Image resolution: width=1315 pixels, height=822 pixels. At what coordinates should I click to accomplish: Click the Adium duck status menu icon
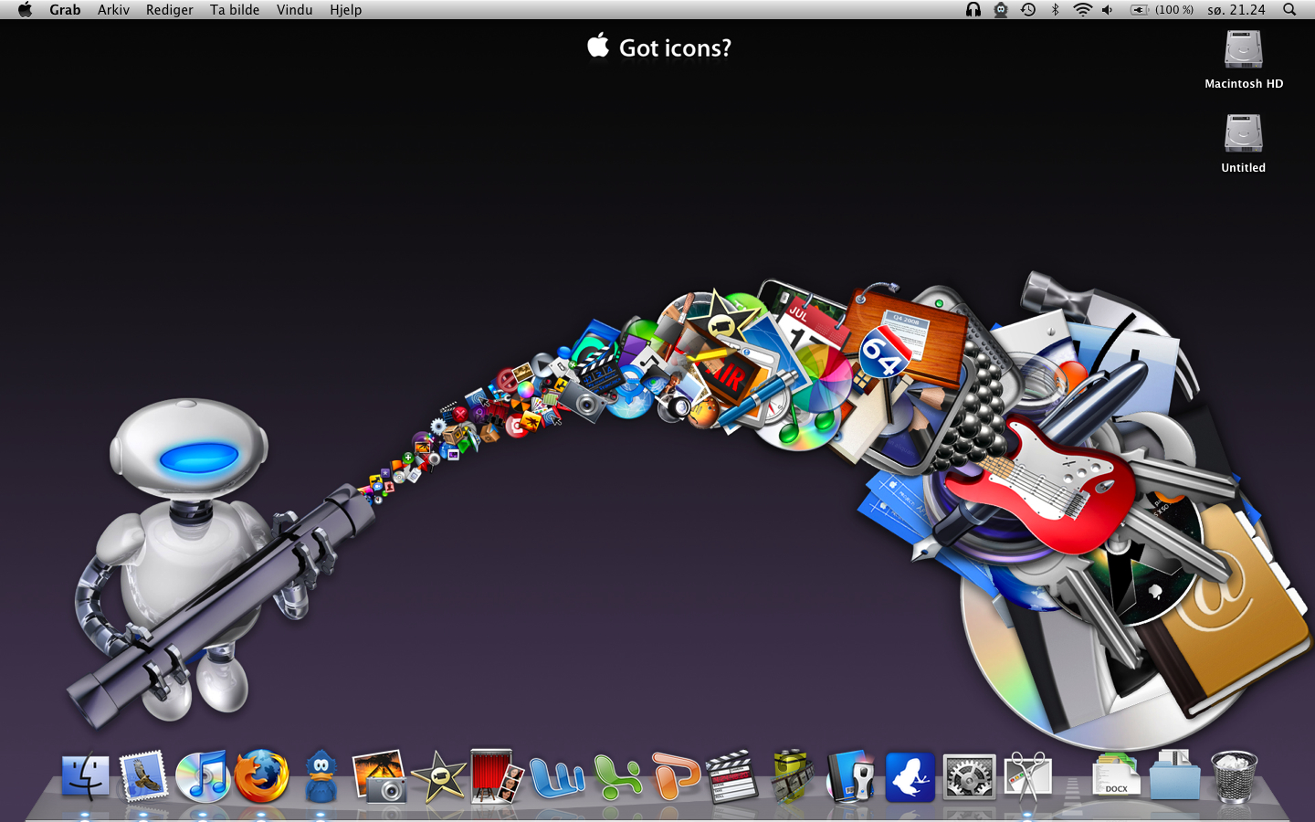click(1001, 9)
